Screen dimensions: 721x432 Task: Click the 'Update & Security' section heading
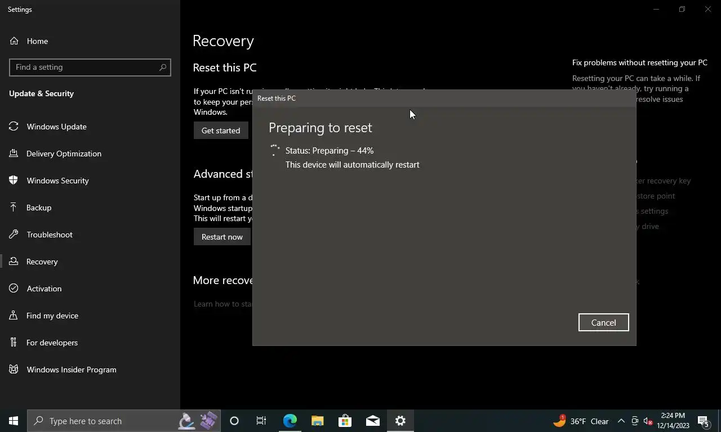pyautogui.click(x=42, y=93)
